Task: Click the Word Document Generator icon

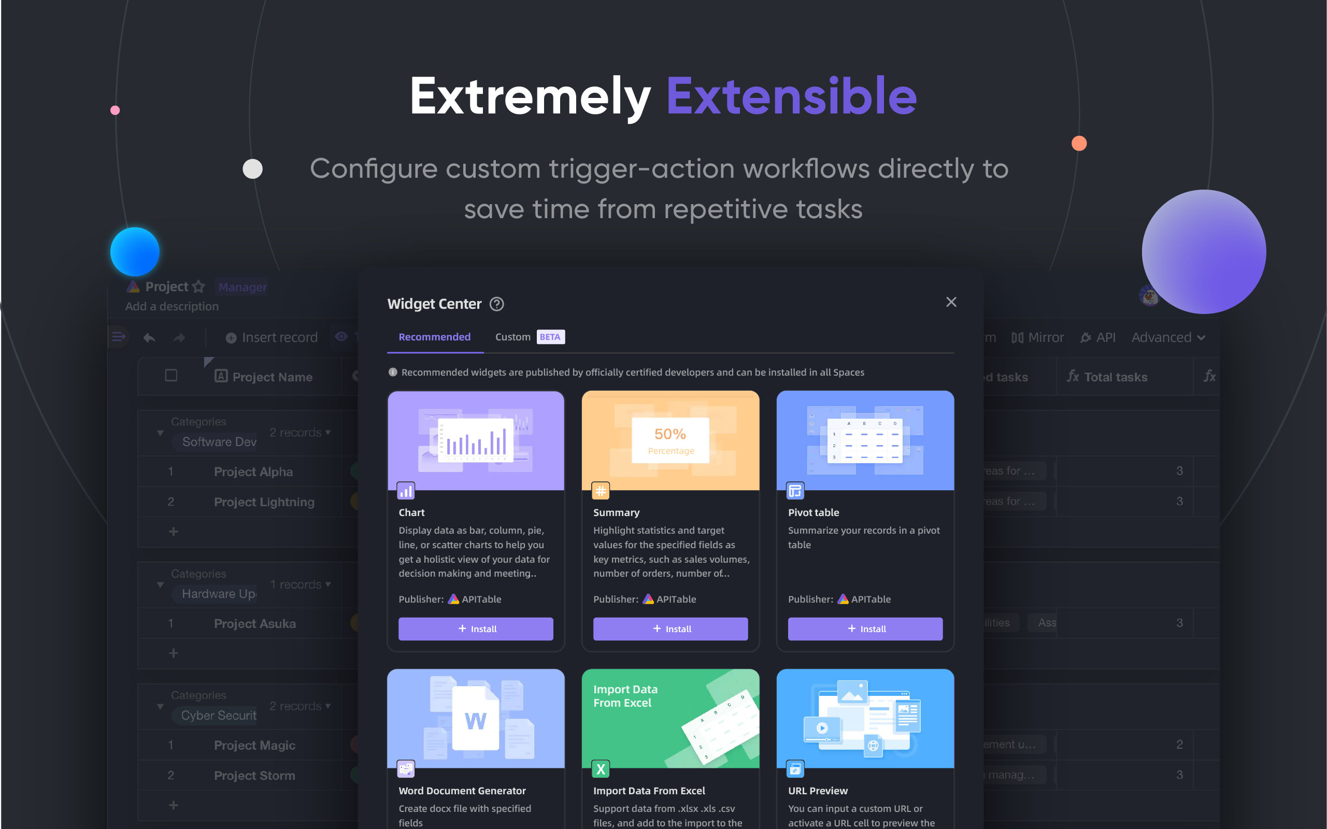Action: pos(406,769)
